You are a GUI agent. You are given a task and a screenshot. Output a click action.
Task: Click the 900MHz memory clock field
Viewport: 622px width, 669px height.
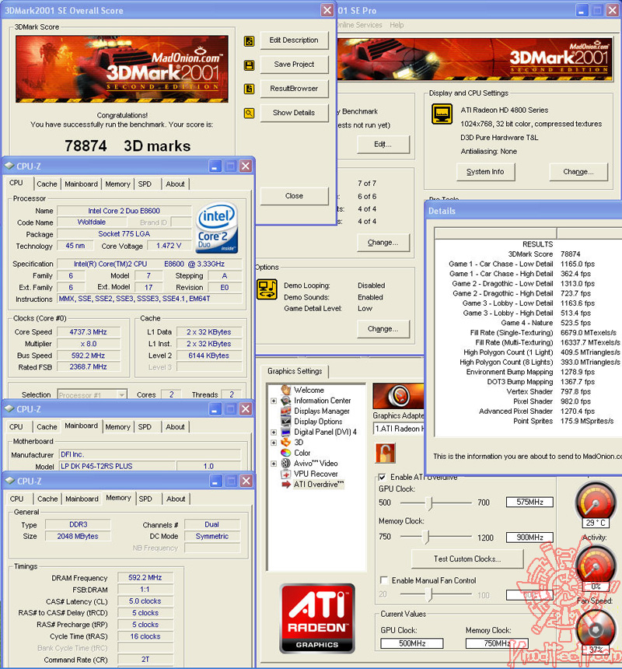click(x=529, y=538)
